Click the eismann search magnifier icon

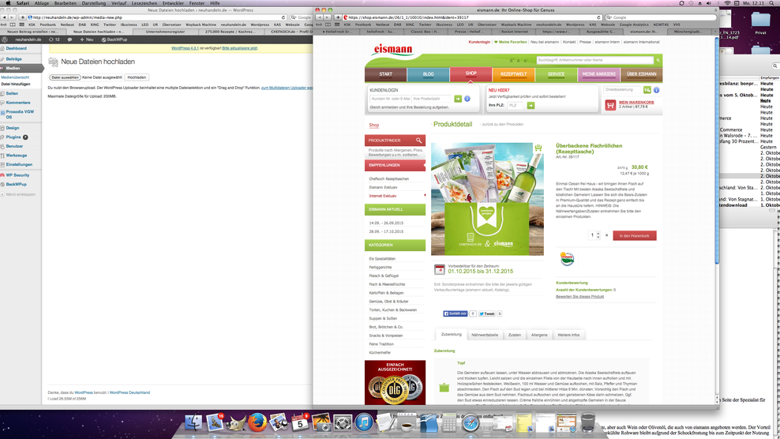pyautogui.click(x=658, y=60)
